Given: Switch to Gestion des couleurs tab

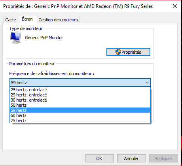Looking at the screenshot, I should pyautogui.click(x=58, y=20).
